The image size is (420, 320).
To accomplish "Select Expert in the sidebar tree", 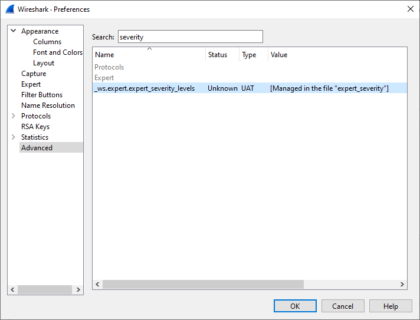I will [31, 84].
